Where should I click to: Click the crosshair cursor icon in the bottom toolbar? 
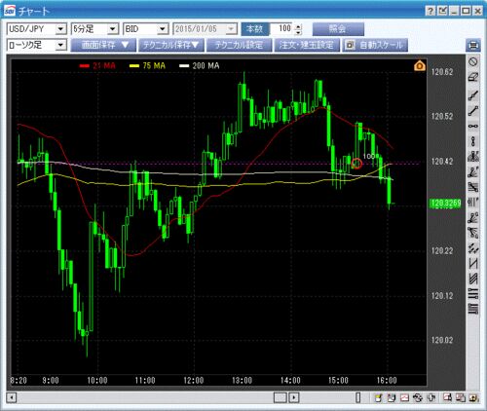pos(431,397)
